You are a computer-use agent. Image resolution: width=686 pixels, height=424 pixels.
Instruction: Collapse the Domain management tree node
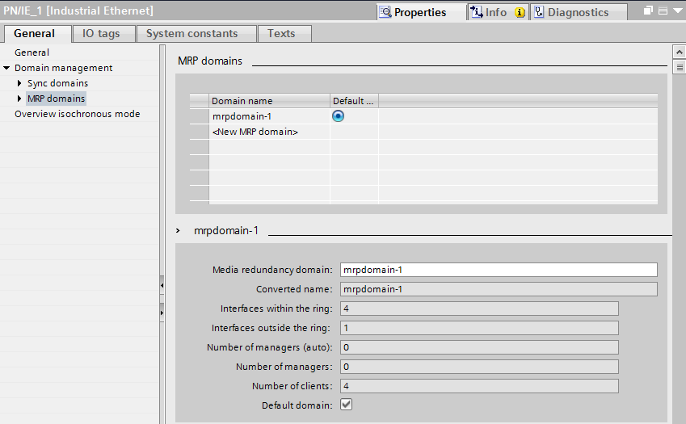[6, 68]
